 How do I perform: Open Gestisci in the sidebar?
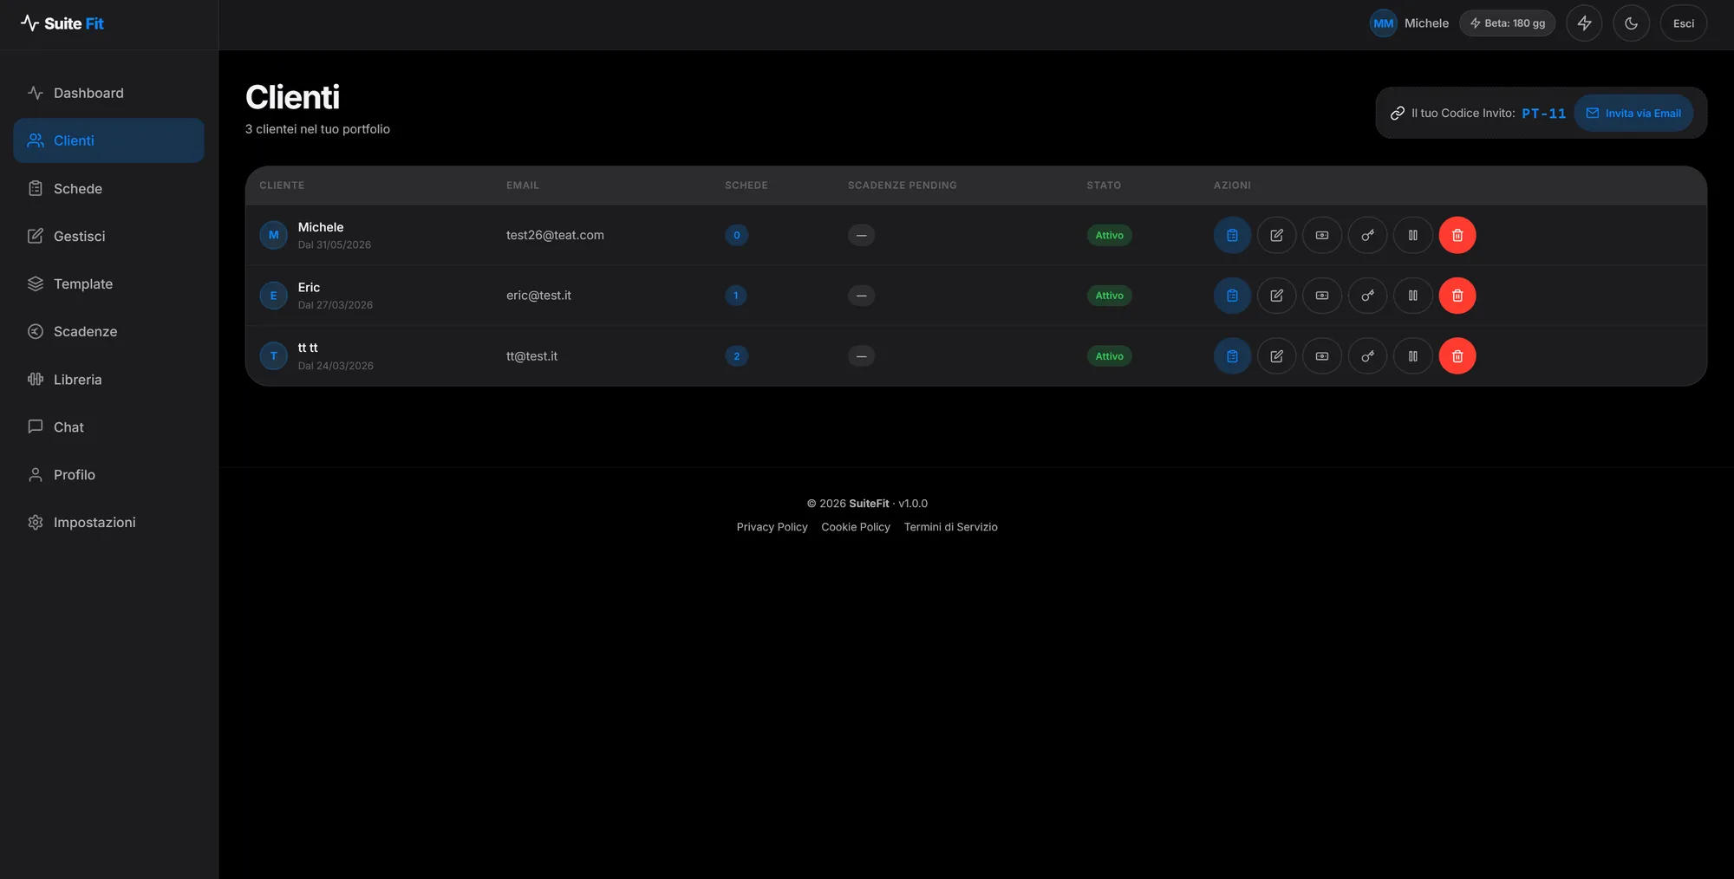[108, 236]
